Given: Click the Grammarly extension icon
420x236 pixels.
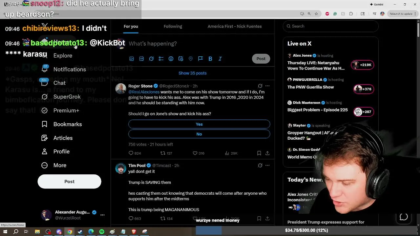Looking at the screenshot, I should click(x=335, y=14).
